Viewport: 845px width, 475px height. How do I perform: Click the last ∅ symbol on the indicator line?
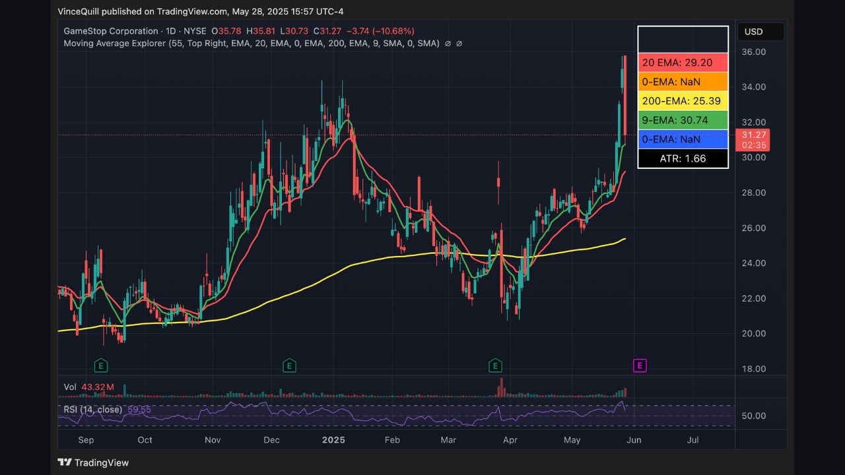pos(459,44)
